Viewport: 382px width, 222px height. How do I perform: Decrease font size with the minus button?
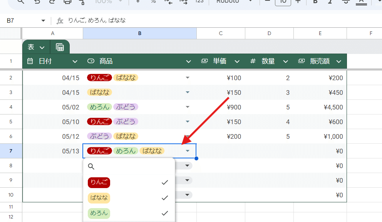coord(267,1)
